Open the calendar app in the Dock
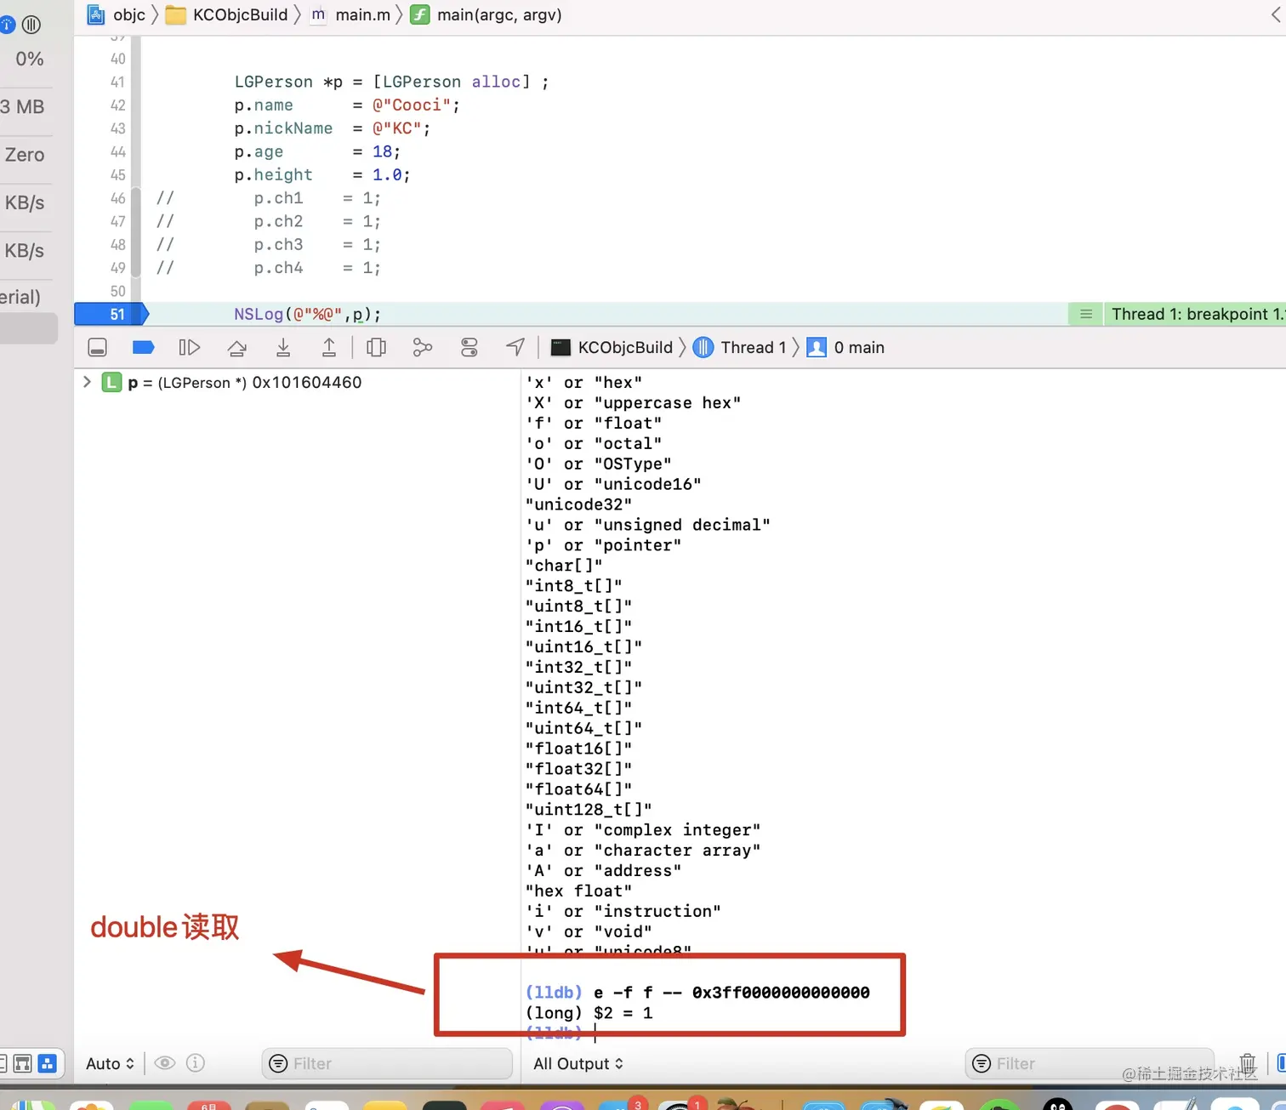 click(x=209, y=1104)
